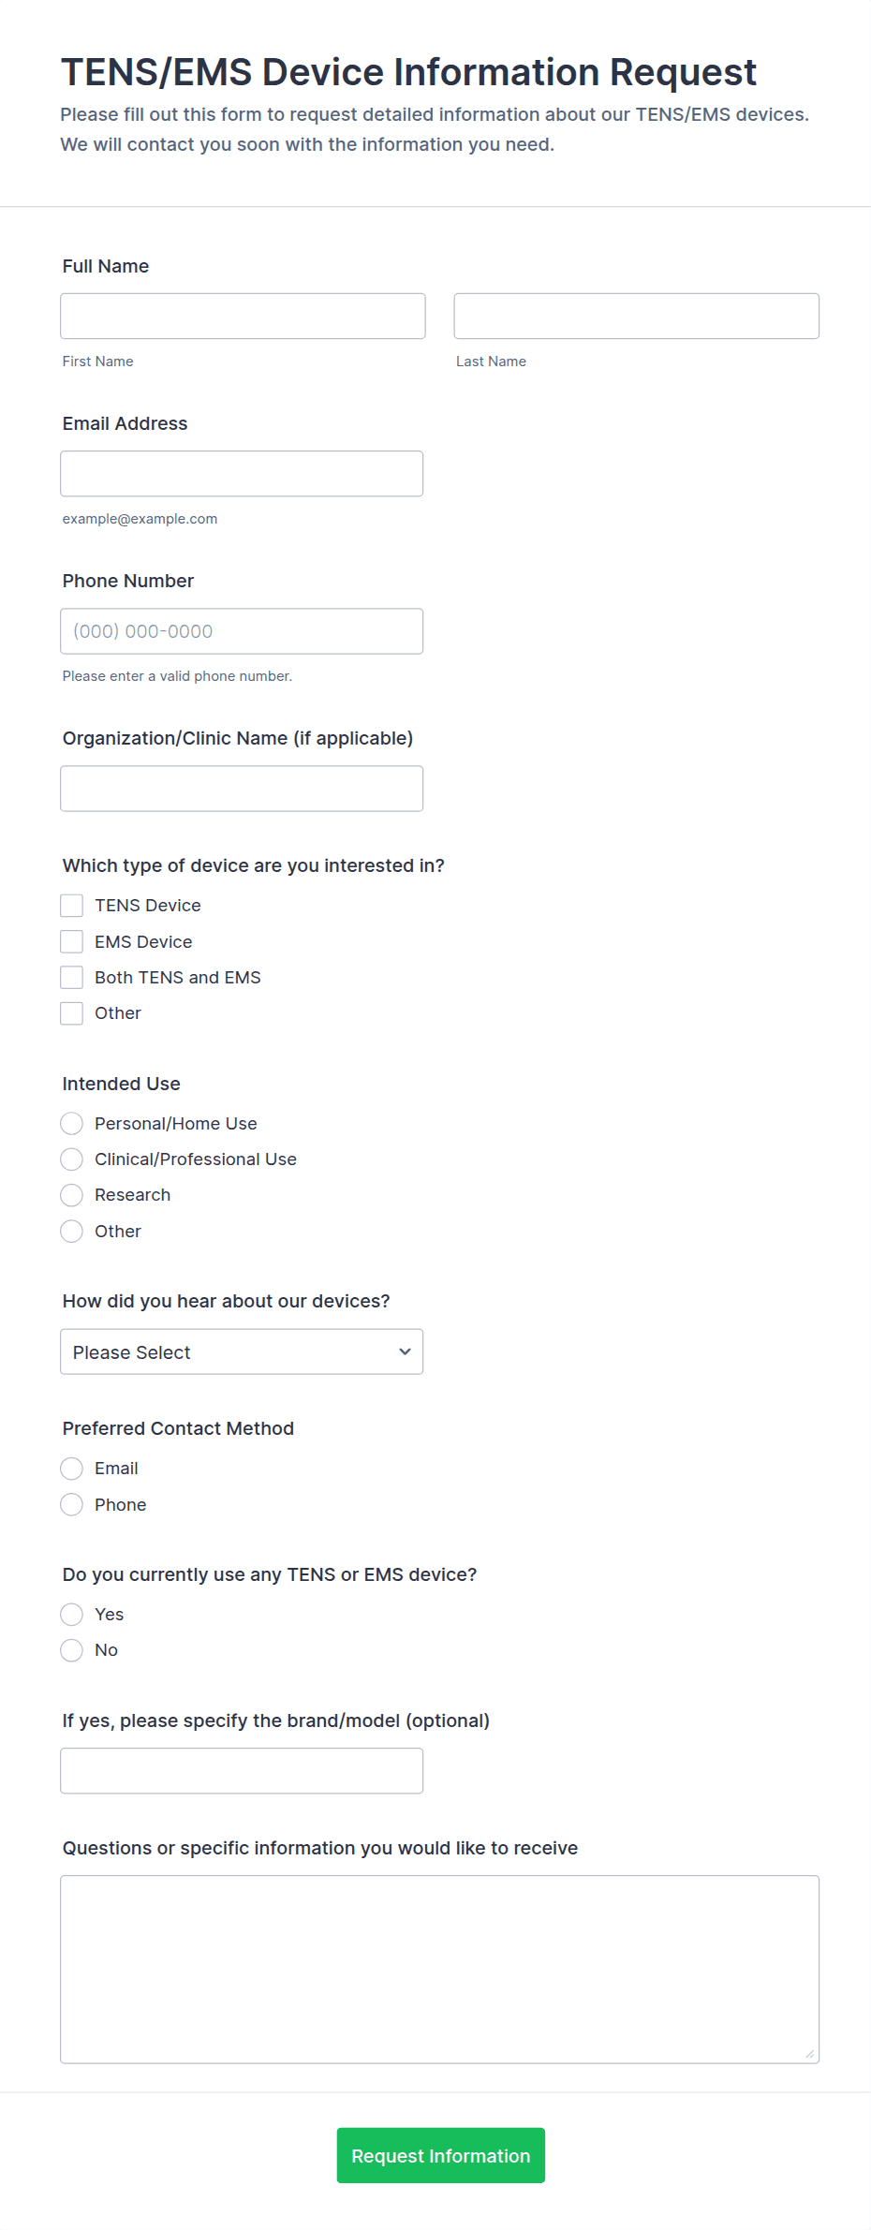Select Yes for current device use
This screenshot has width=871, height=2230.
click(72, 1615)
